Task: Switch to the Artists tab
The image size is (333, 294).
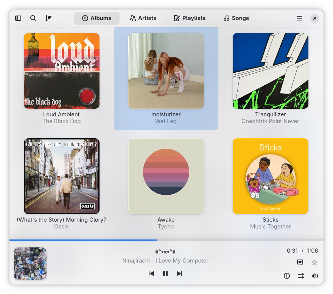Action: pyautogui.click(x=143, y=18)
